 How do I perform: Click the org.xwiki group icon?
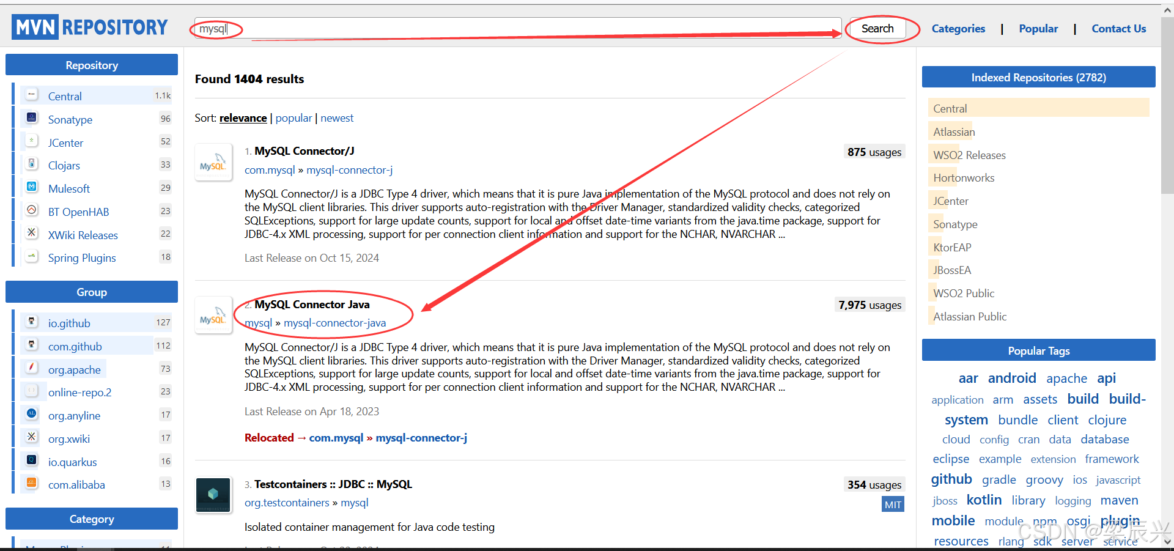tap(32, 437)
